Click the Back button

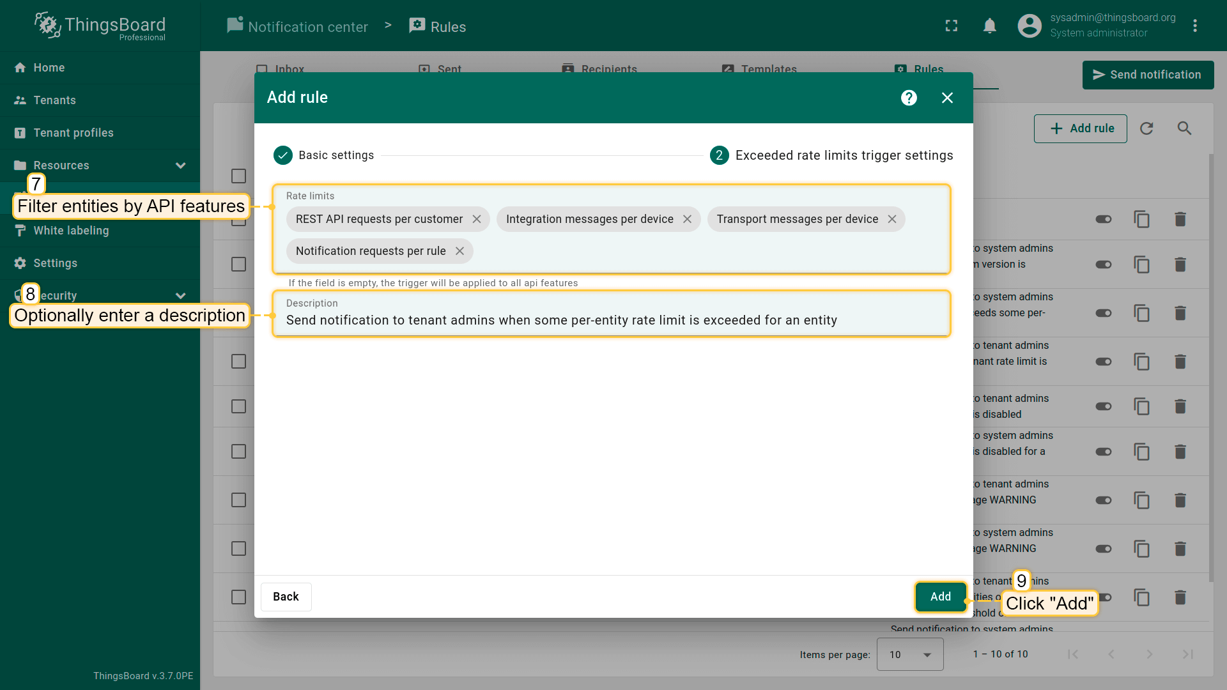[x=286, y=597]
